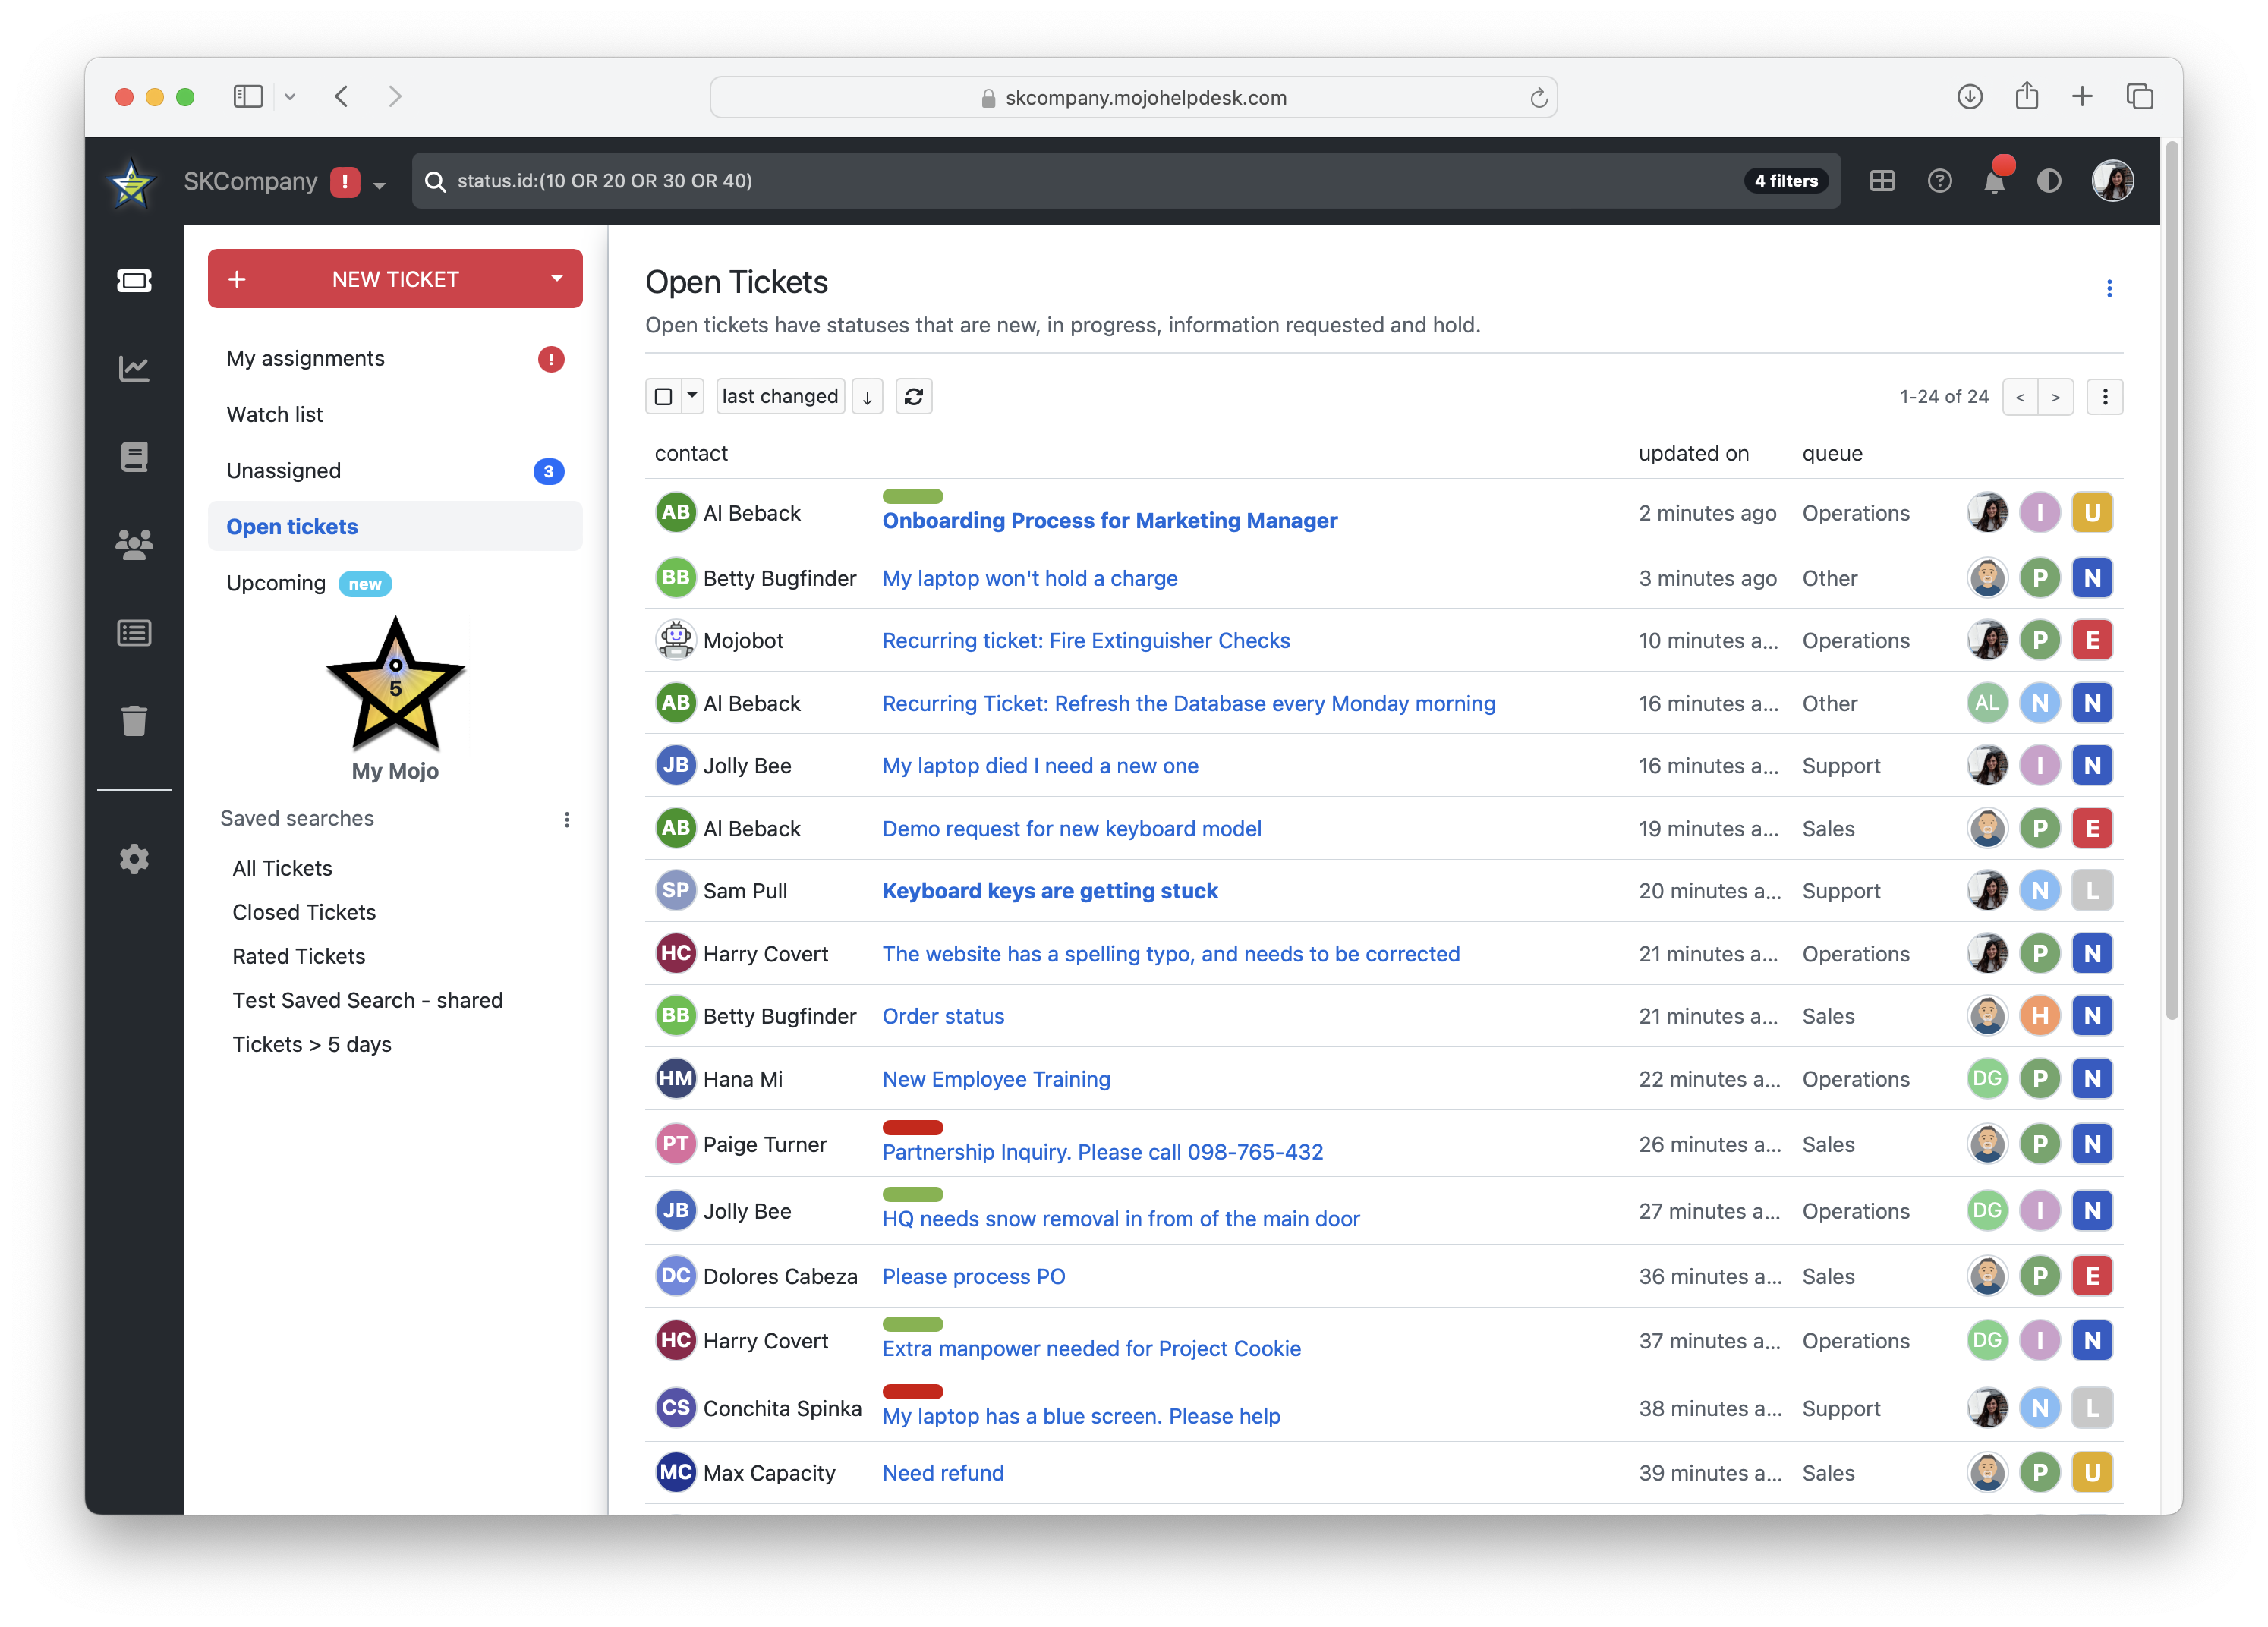Image resolution: width=2268 pixels, height=1627 pixels.
Task: Click red label on Partnership Inquiry ticket
Action: (x=912, y=1128)
